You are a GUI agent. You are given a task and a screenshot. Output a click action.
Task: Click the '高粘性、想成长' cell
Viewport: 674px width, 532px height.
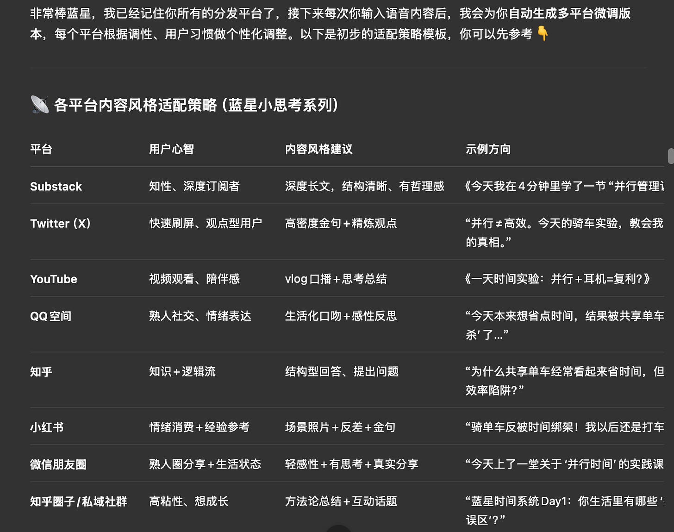(x=189, y=501)
